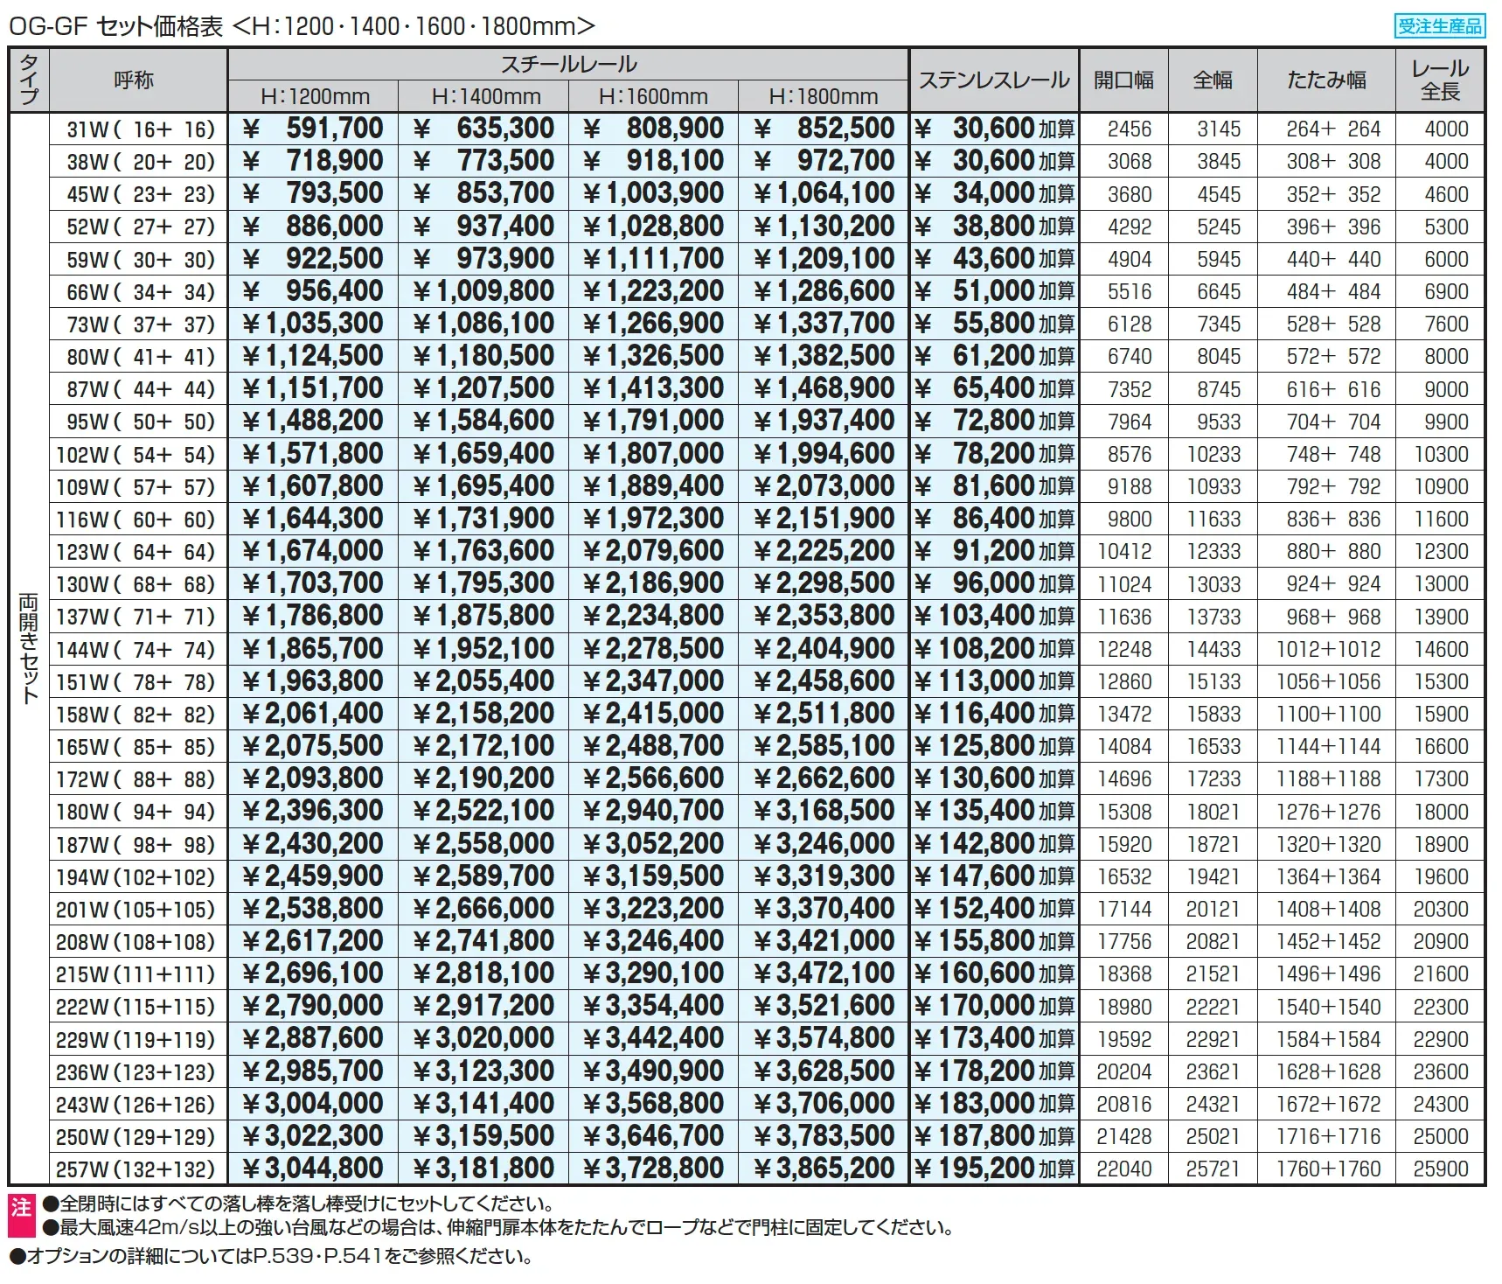Image resolution: width=1502 pixels, height=1284 pixels.
Task: Click price ¥3,223,200 in 201W row
Action: (x=653, y=908)
